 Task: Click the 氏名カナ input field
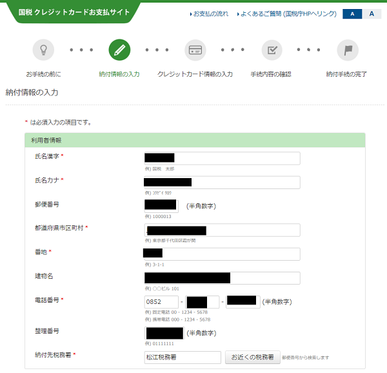(222, 183)
